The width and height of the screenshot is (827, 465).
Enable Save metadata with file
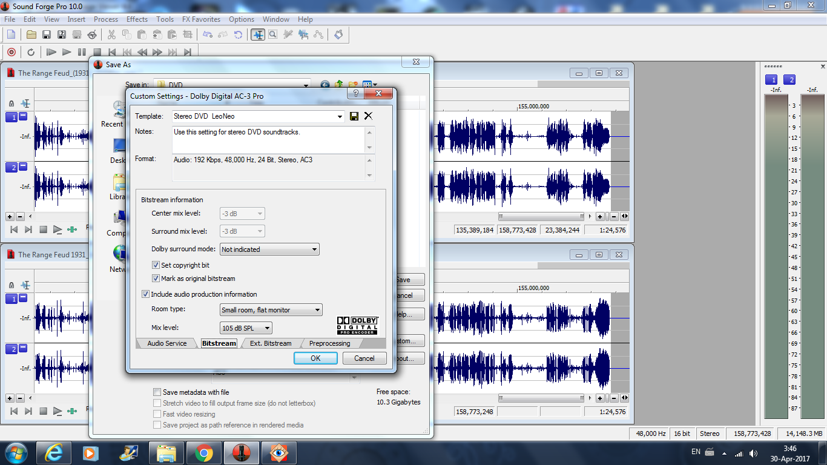pos(157,392)
